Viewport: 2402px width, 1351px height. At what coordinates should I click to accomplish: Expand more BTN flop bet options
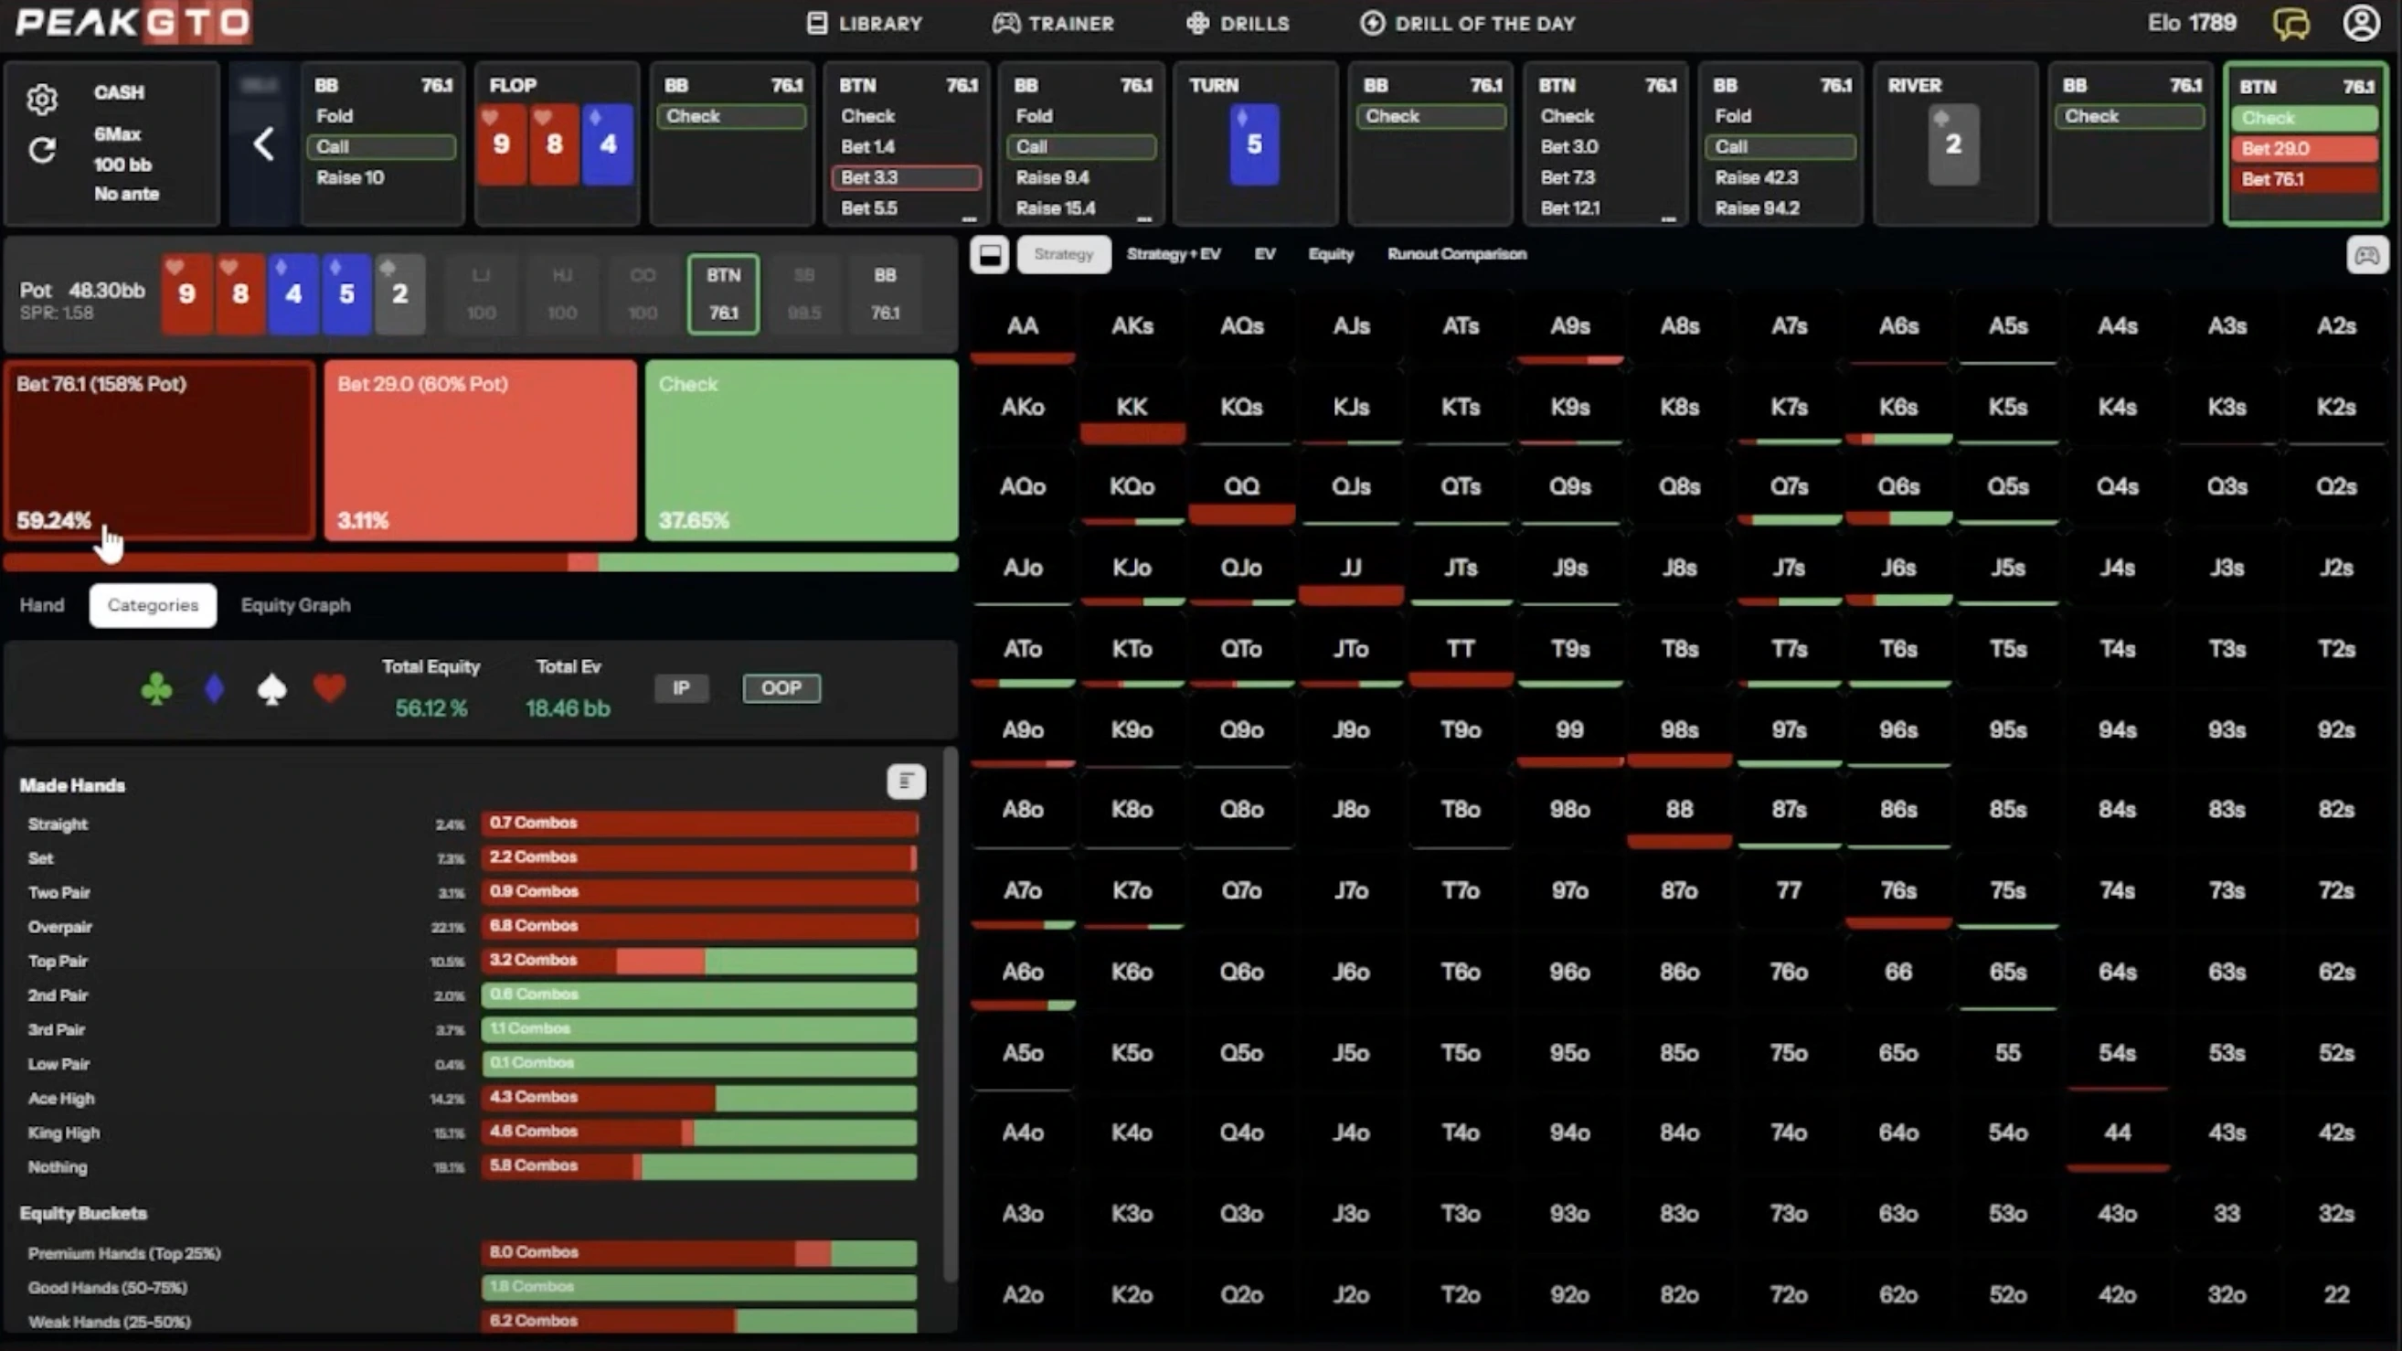970,219
